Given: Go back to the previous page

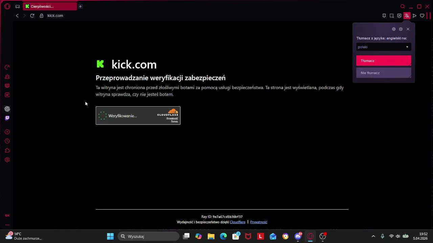Looking at the screenshot, I should click(17, 16).
